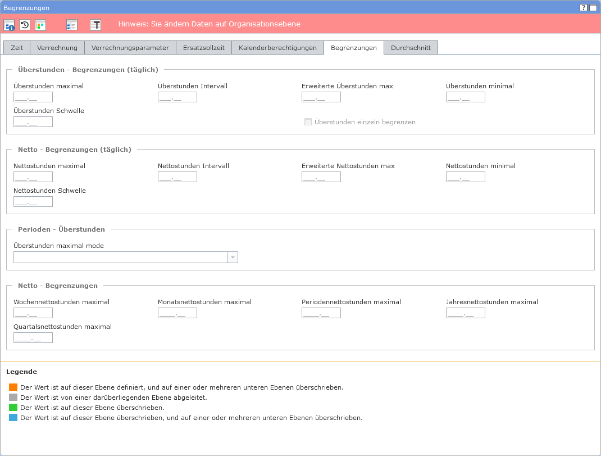This screenshot has width=601, height=456.
Task: Expand the 'Überstunden maximal mode' dropdown arrow
Action: pos(233,258)
